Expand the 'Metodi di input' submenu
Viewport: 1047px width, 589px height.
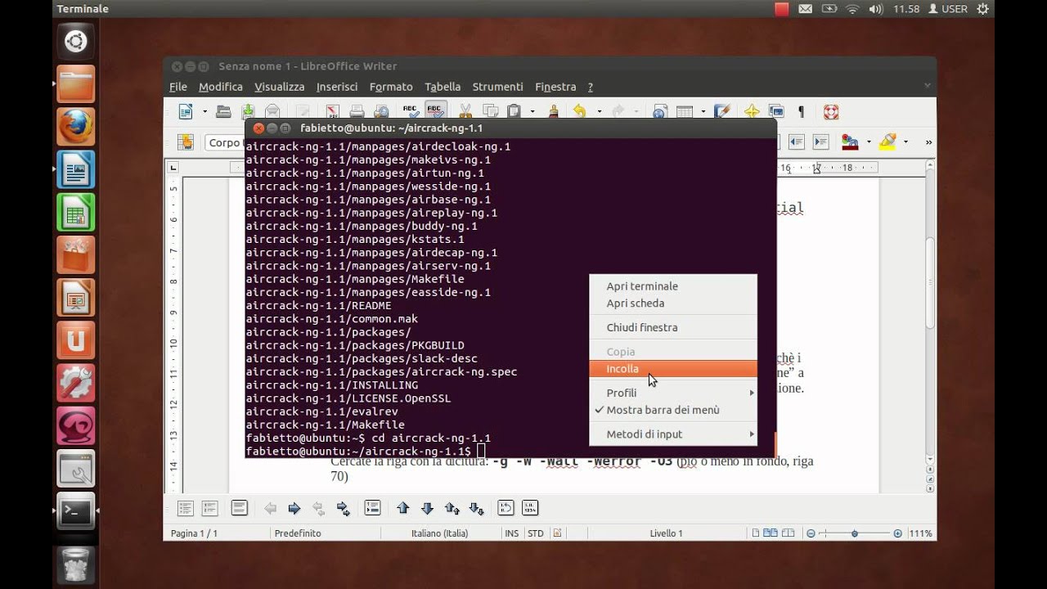[x=672, y=434]
